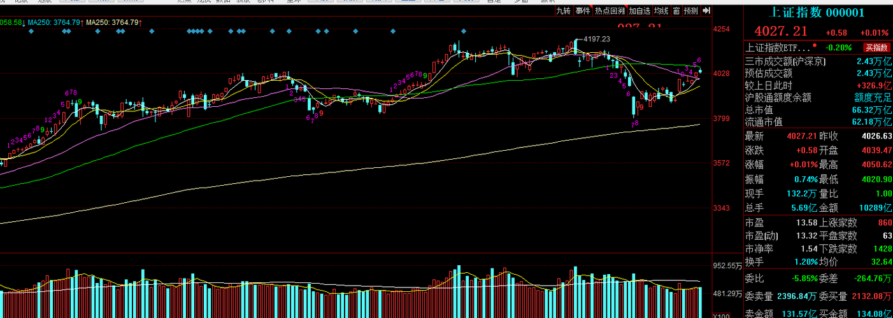Click the 委比 -5.85% value
Viewport: 893px width, 318px height.
804,279
